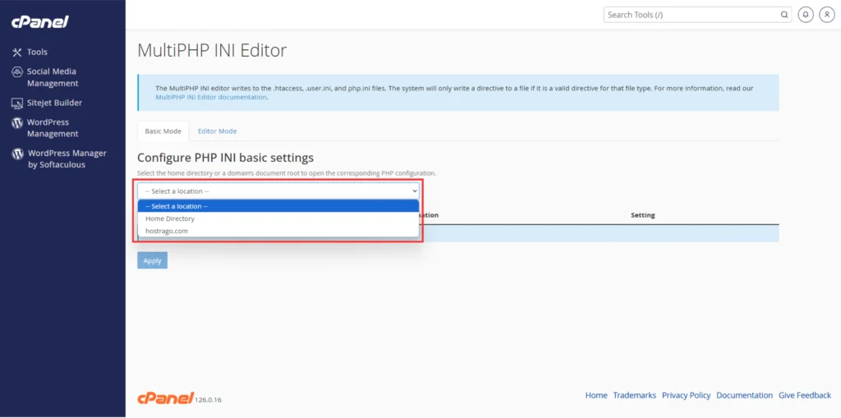
Task: Open MultiPHP INI Editor documentation link
Action: tap(211, 97)
